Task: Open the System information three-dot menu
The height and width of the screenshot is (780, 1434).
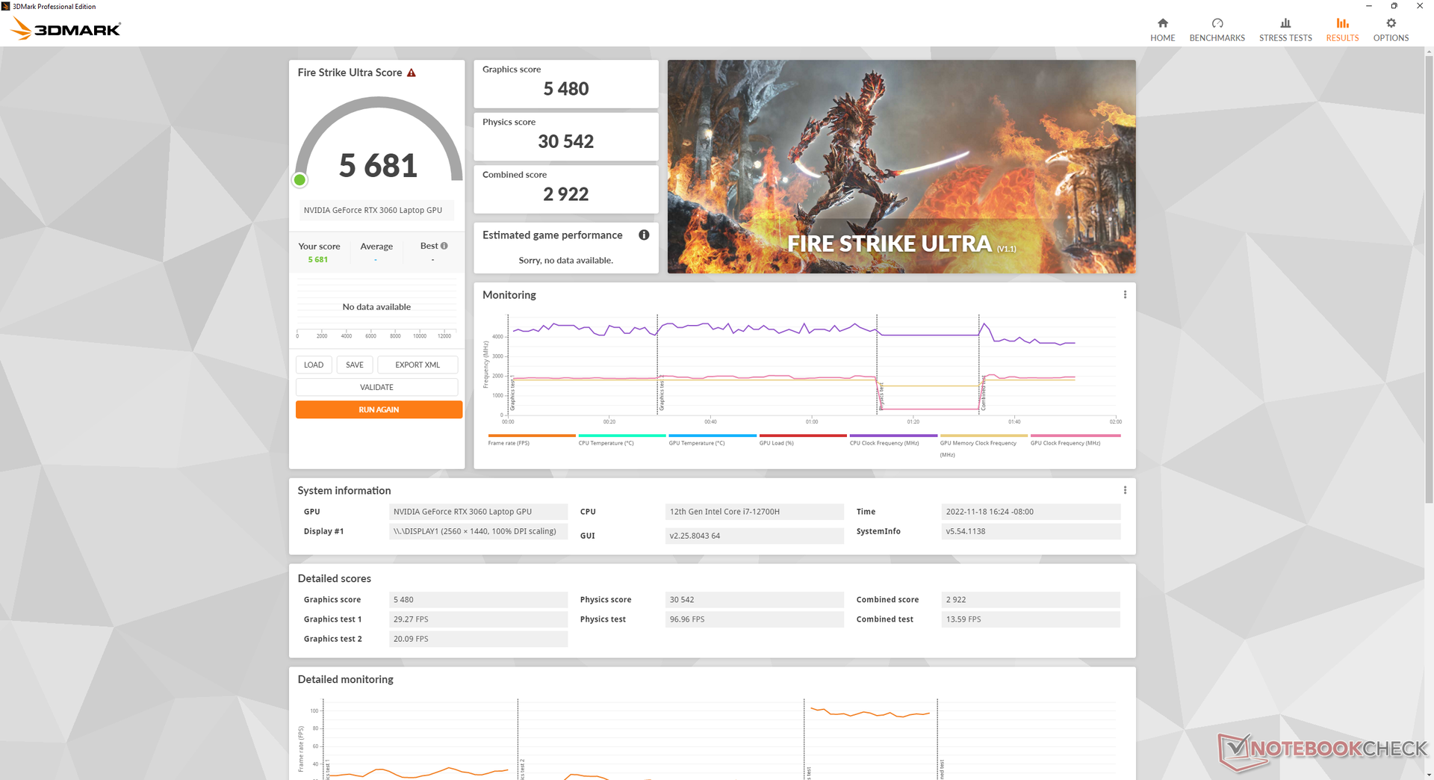Action: (x=1125, y=490)
